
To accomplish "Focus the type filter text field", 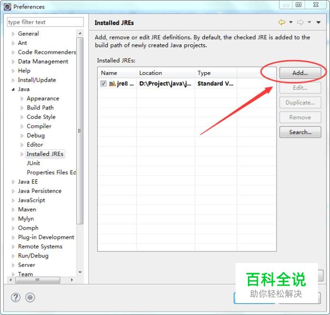I will pos(45,22).
